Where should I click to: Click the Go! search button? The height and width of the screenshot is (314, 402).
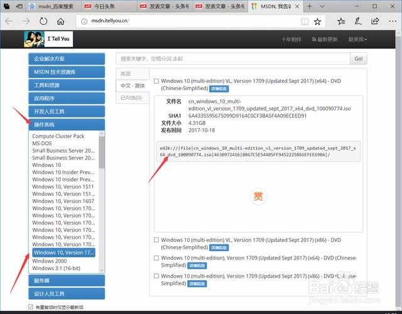coord(359,58)
